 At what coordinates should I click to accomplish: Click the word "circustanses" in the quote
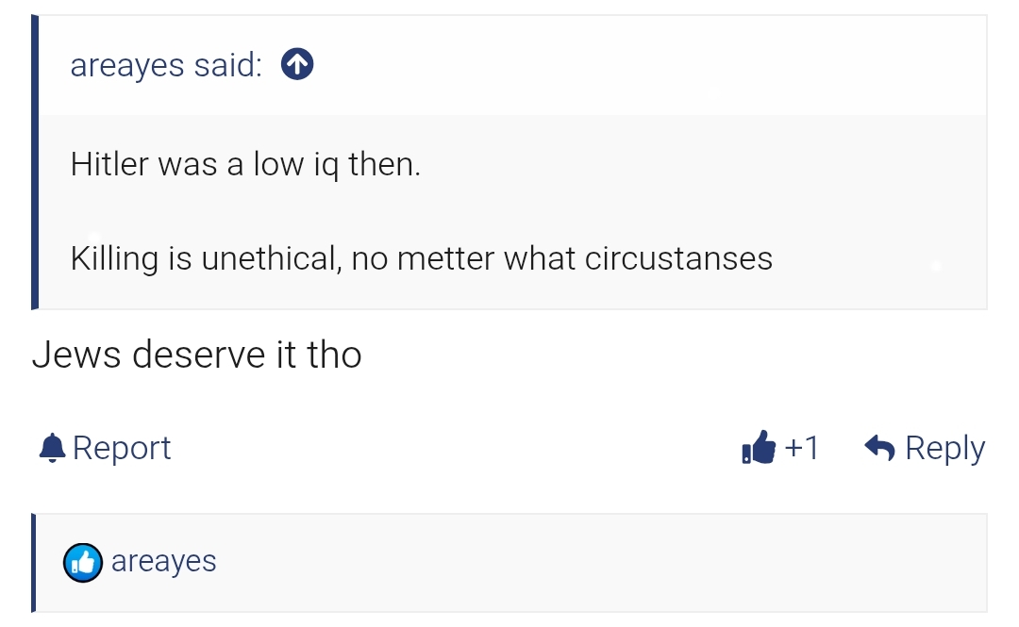[678, 258]
